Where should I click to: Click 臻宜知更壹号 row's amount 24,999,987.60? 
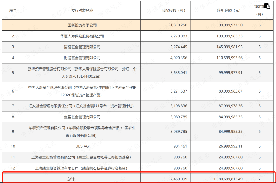pyautogui.click(x=231, y=157)
